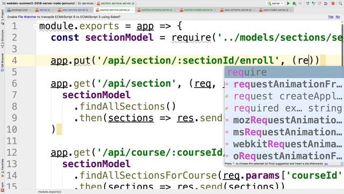The image size is (344, 194).
Task: Click line number 6 in the gutter
Action: click(15, 84)
